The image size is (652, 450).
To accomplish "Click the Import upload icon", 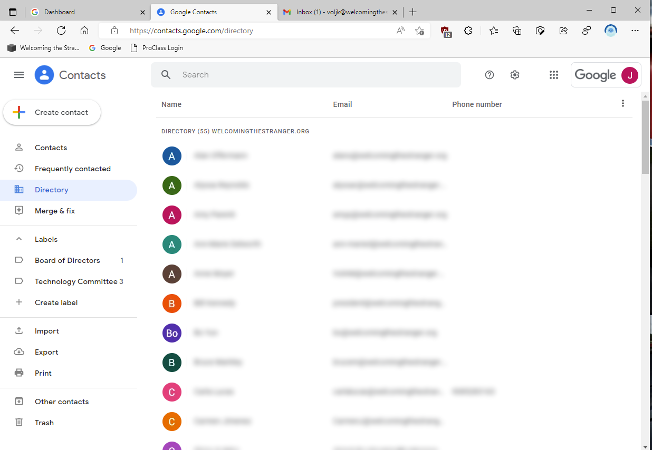I will click(19, 331).
